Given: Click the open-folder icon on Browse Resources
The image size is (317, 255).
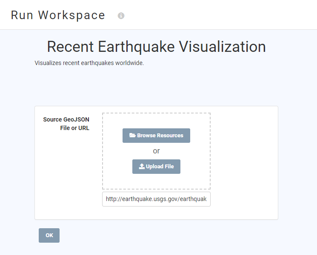Looking at the screenshot, I should [132, 136].
